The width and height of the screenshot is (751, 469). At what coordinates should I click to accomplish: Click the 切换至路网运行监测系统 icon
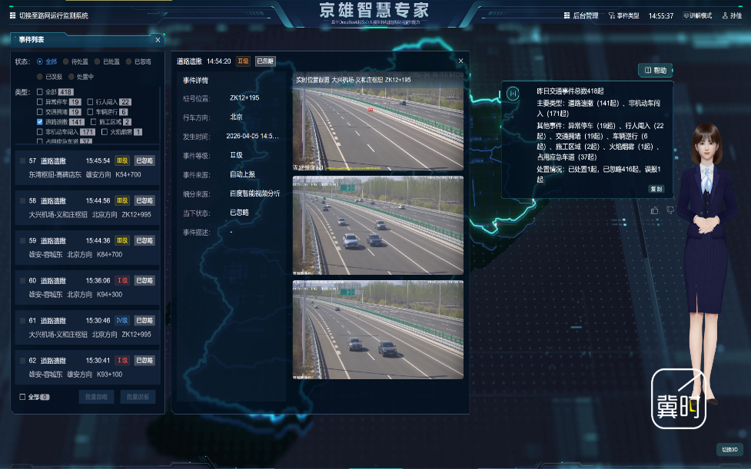coord(12,15)
